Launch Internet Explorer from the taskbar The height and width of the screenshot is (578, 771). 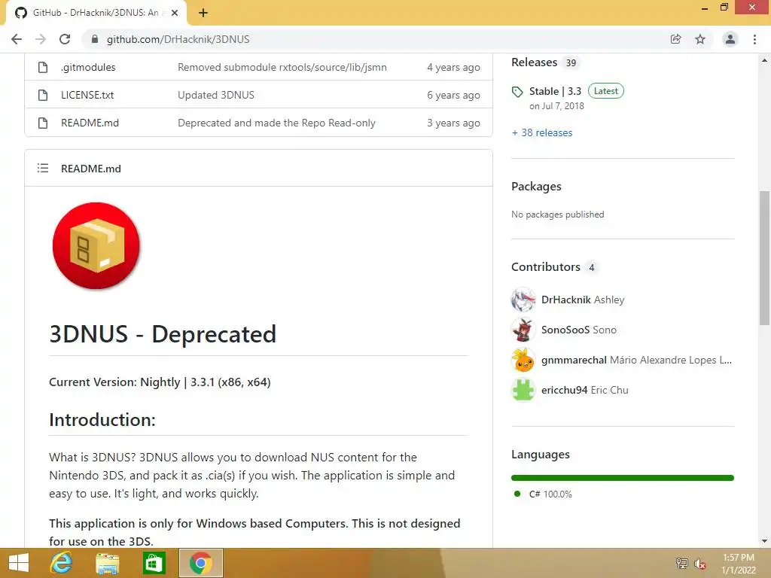coord(62,563)
